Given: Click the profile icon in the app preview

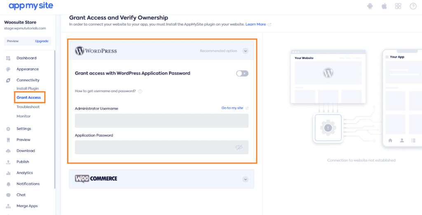Looking at the screenshot, I should click(402, 140).
